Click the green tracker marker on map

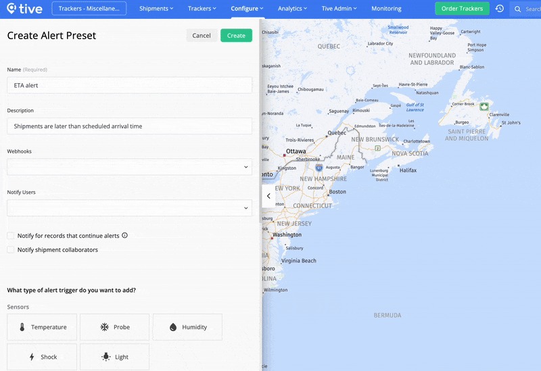484,107
